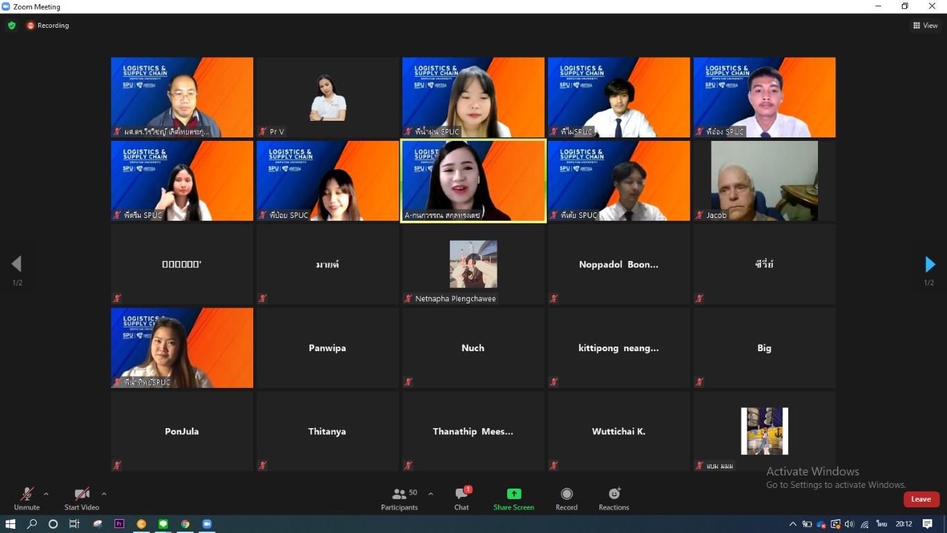The image size is (947, 533).
Task: Click muted mic icon on Pr V's tile
Action: 263,131
